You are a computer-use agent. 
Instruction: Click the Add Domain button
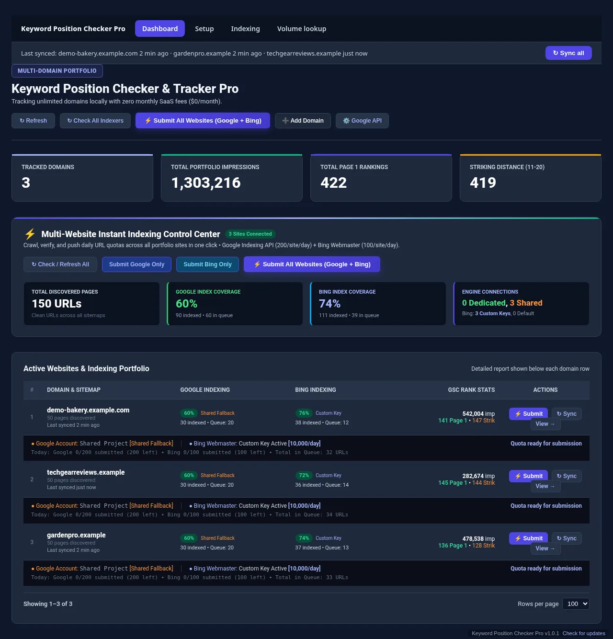point(303,121)
